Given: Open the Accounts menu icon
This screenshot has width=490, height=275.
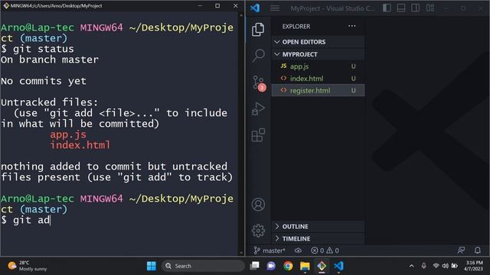Looking at the screenshot, I should point(258,205).
